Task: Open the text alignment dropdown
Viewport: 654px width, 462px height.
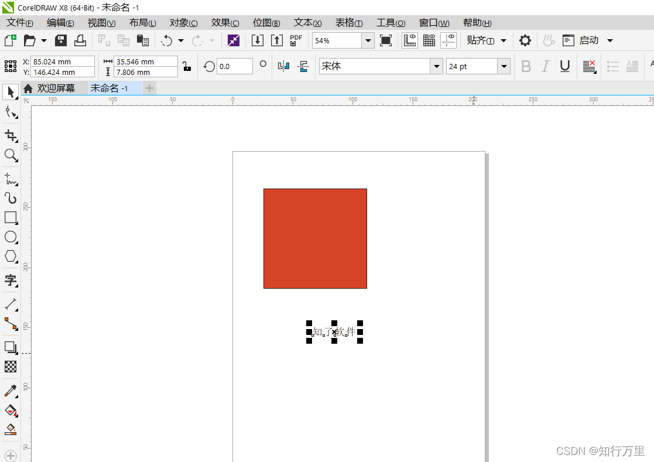Action: 589,66
